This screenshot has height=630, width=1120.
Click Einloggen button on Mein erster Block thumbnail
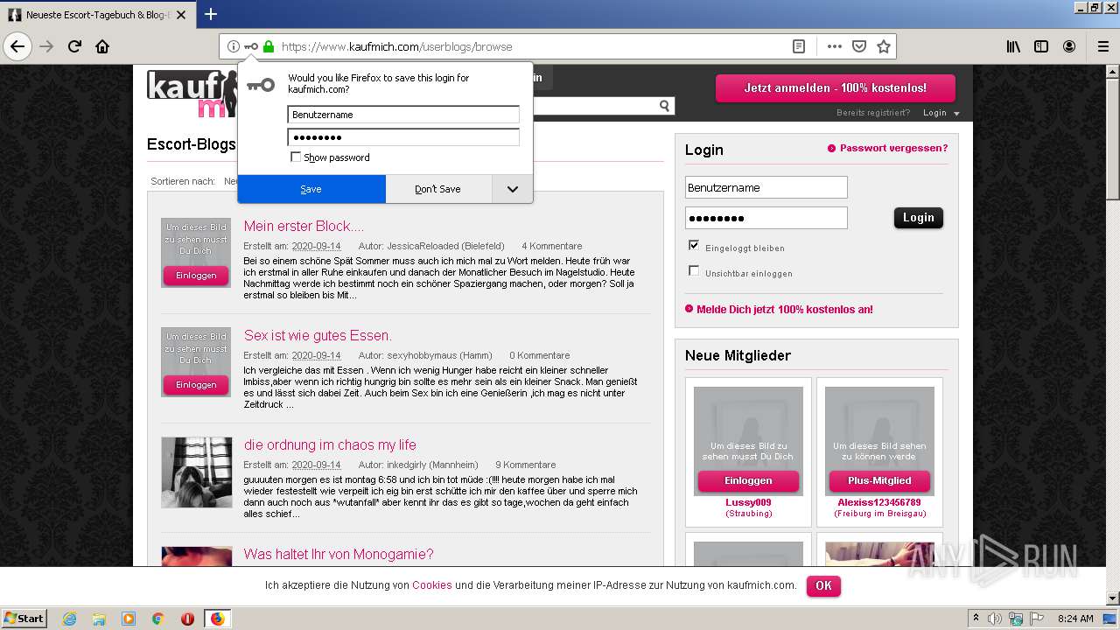[196, 276]
